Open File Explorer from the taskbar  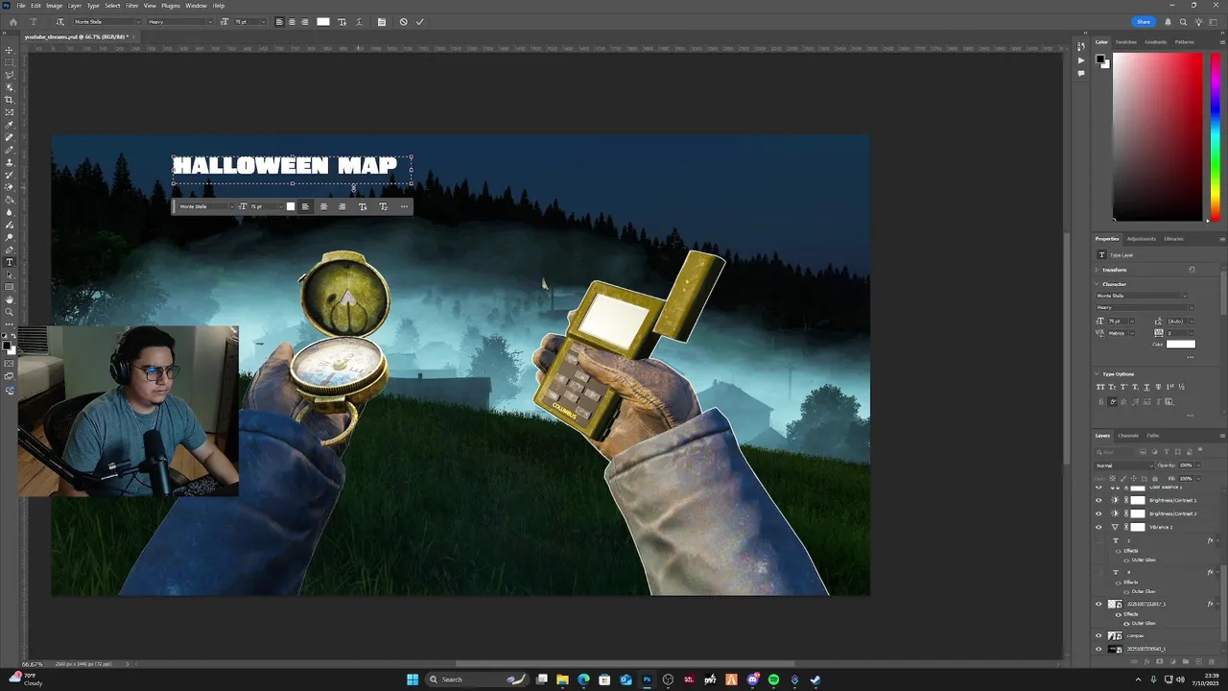click(563, 679)
